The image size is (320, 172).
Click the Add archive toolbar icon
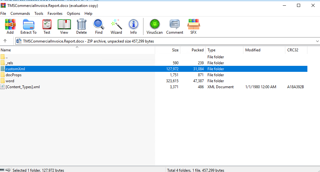point(10,26)
